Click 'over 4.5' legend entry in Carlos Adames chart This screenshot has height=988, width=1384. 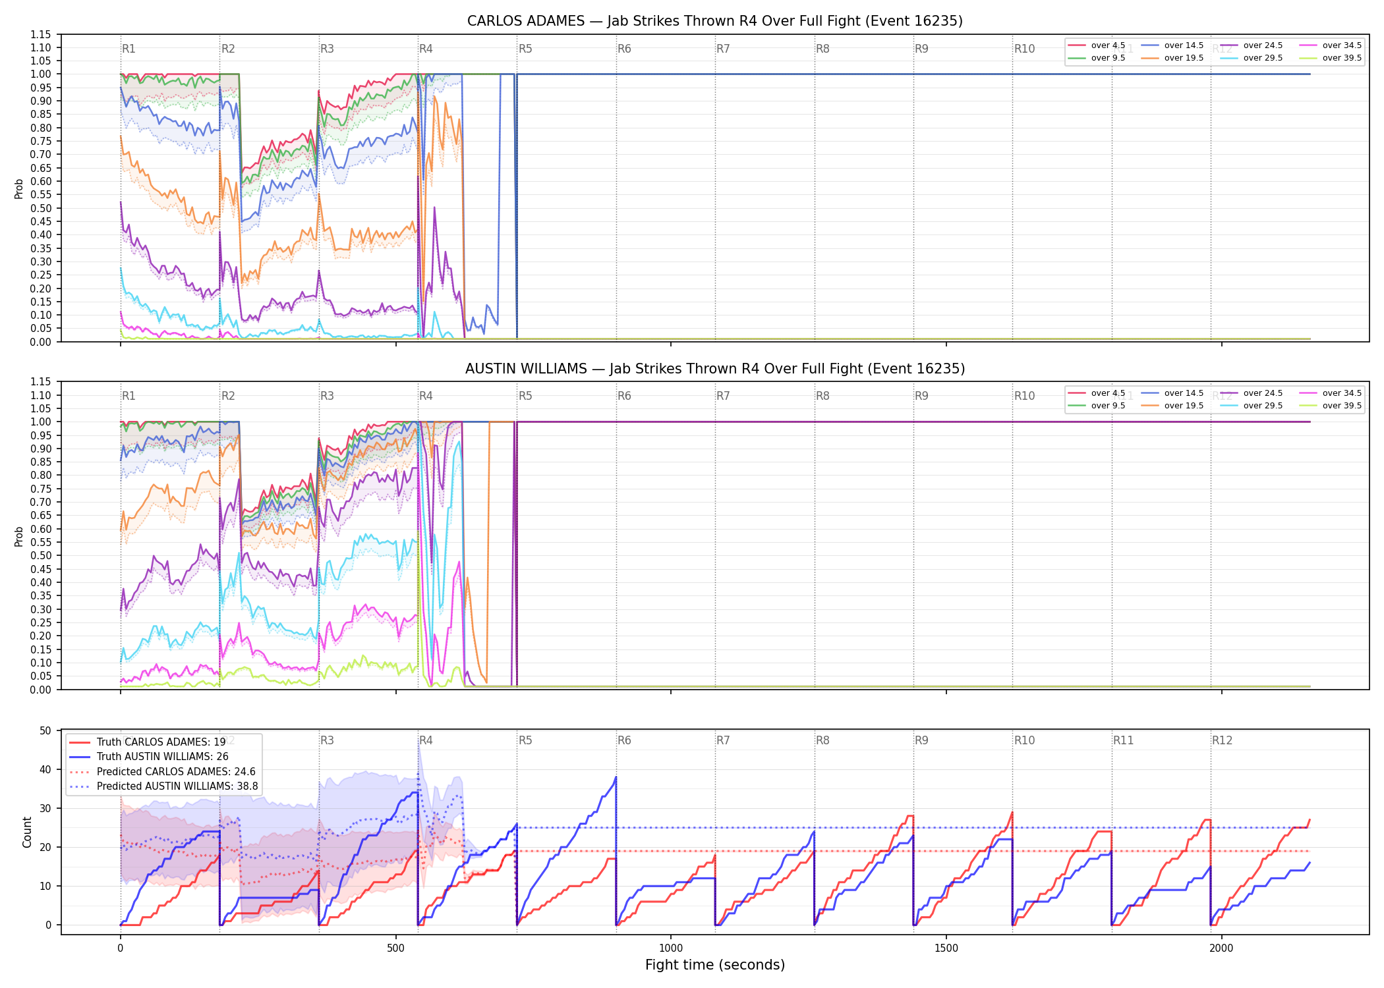[1097, 45]
